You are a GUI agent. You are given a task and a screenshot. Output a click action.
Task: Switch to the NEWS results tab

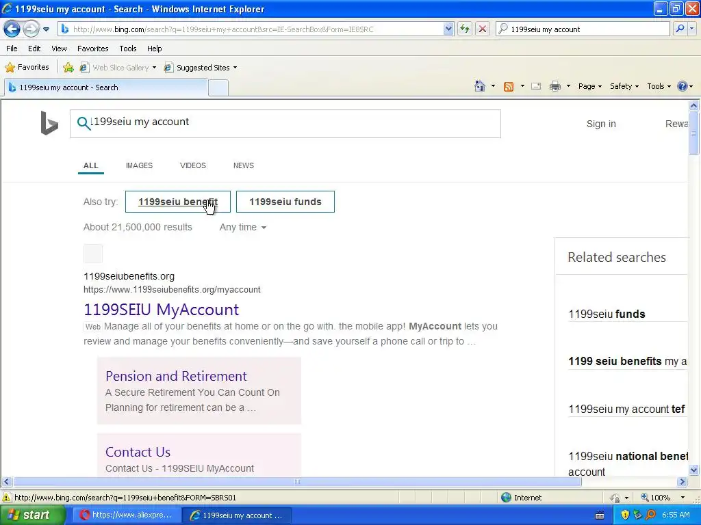tap(243, 165)
